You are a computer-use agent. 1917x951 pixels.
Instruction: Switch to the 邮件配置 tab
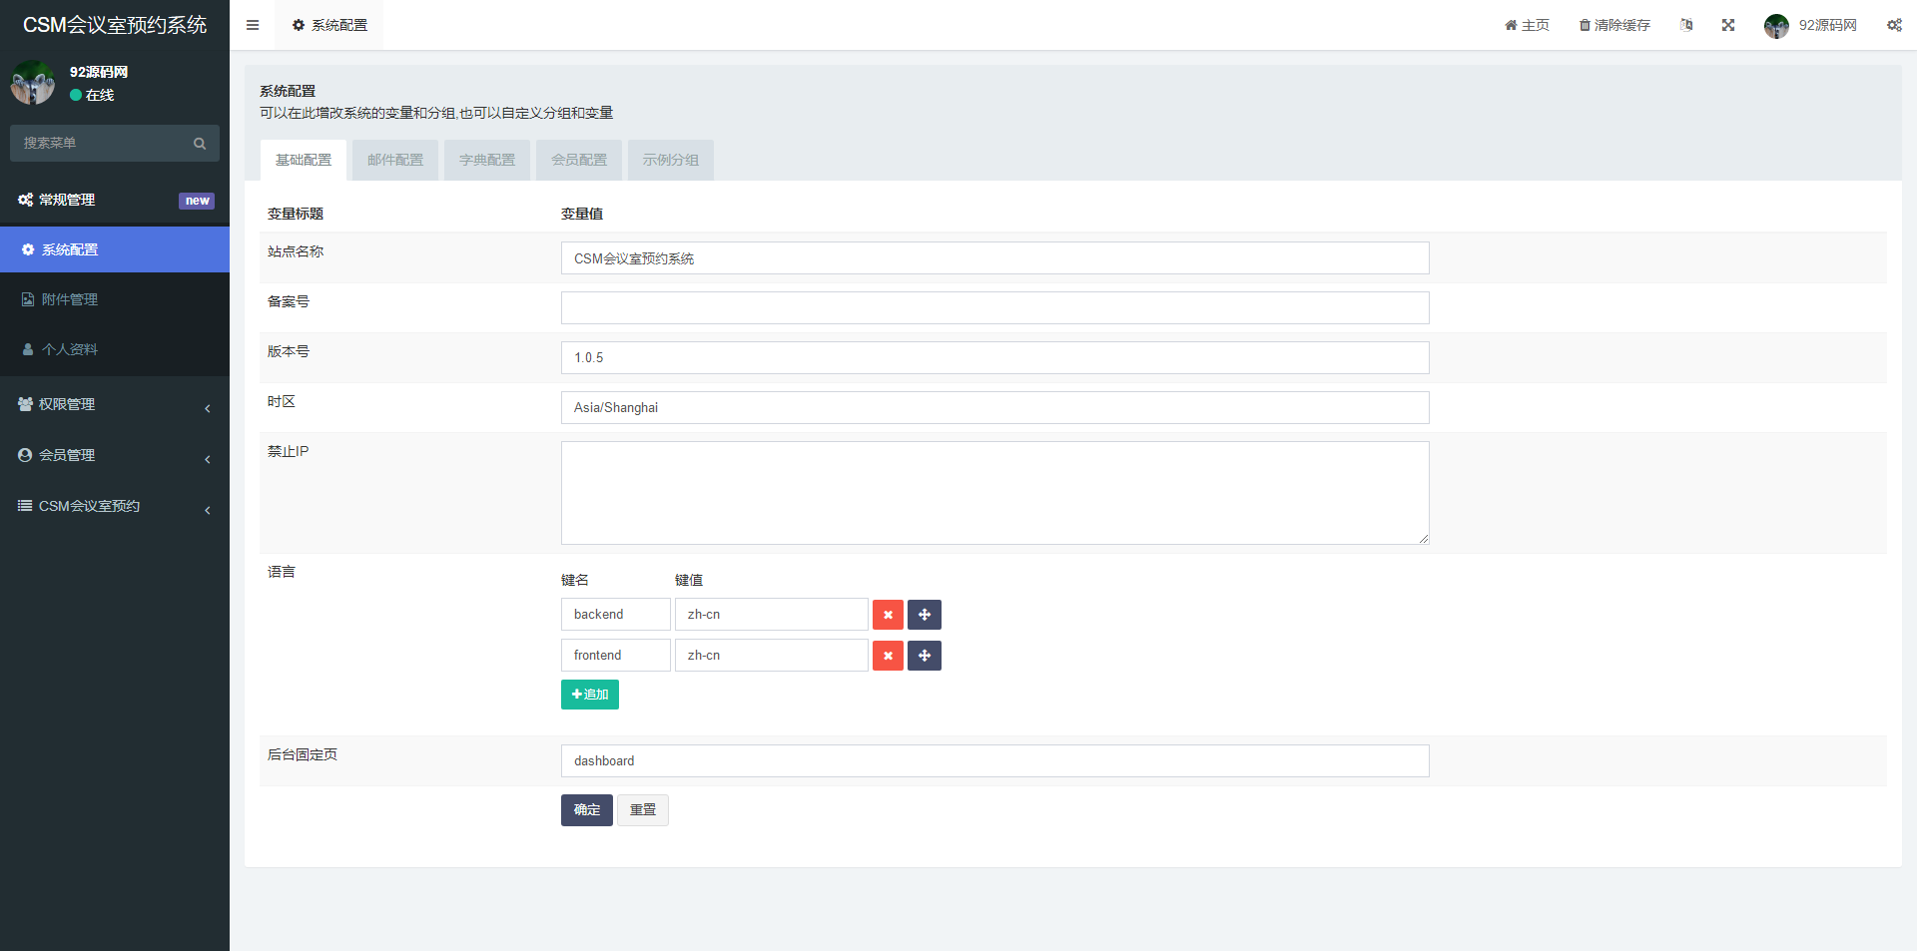[x=395, y=160]
